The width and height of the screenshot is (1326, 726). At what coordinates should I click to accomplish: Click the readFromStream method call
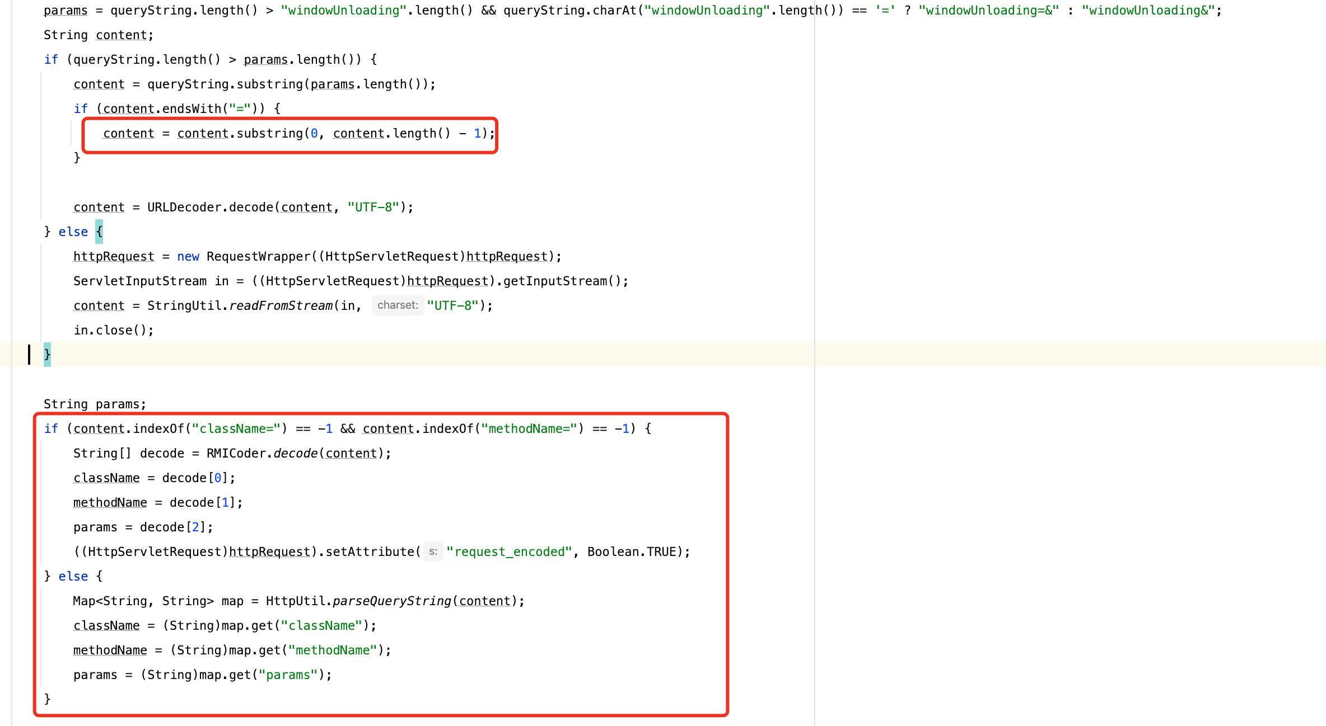tap(281, 305)
